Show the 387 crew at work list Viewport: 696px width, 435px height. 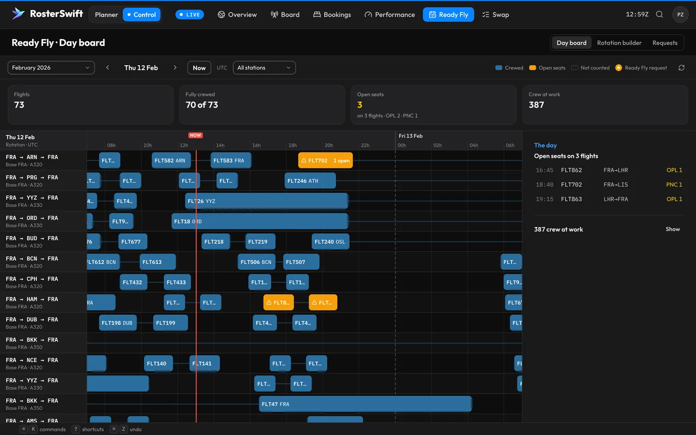click(x=673, y=229)
